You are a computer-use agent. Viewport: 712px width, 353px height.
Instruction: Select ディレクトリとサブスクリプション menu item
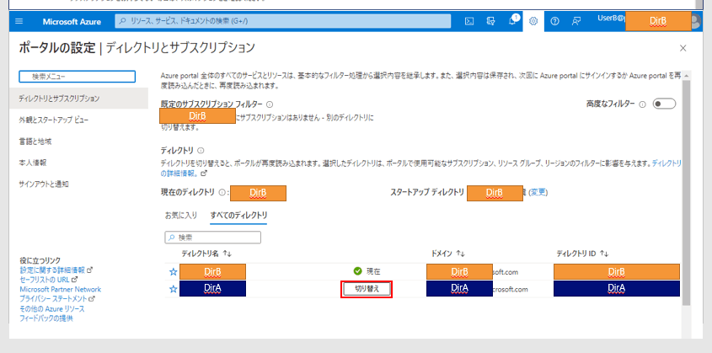point(78,99)
